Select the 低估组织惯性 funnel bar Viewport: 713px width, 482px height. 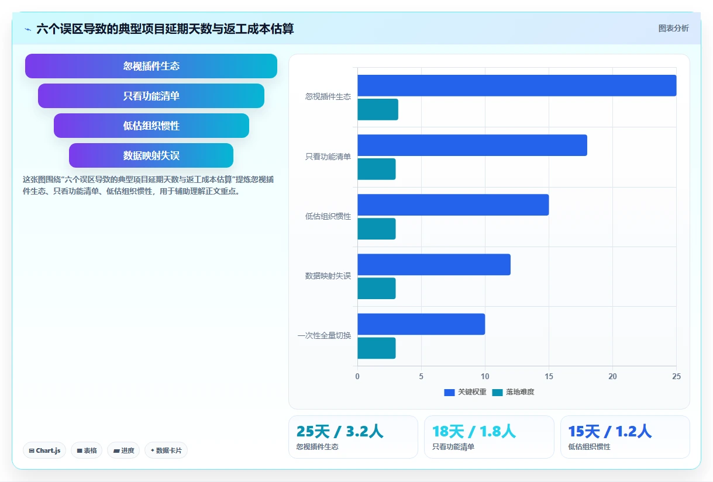coord(151,126)
